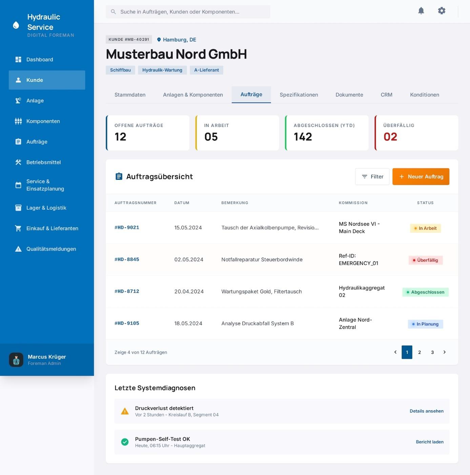Click the Qualitätsmeldungen warning triangle icon
470x475 pixels.
pos(18,249)
